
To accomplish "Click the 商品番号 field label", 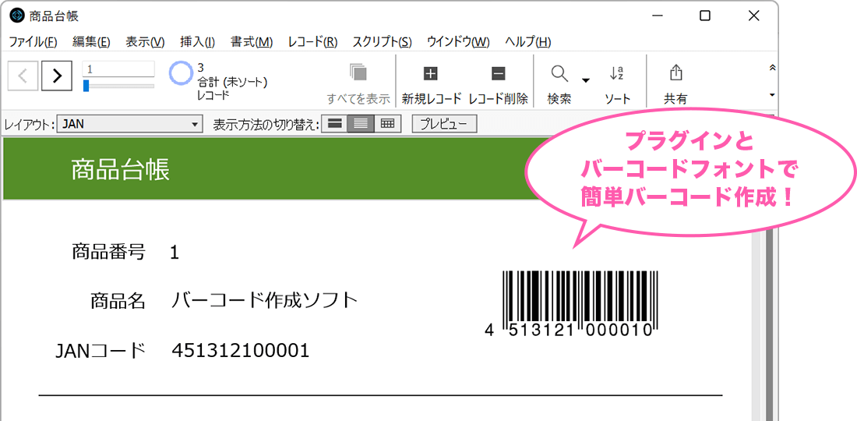I will coord(109,253).
